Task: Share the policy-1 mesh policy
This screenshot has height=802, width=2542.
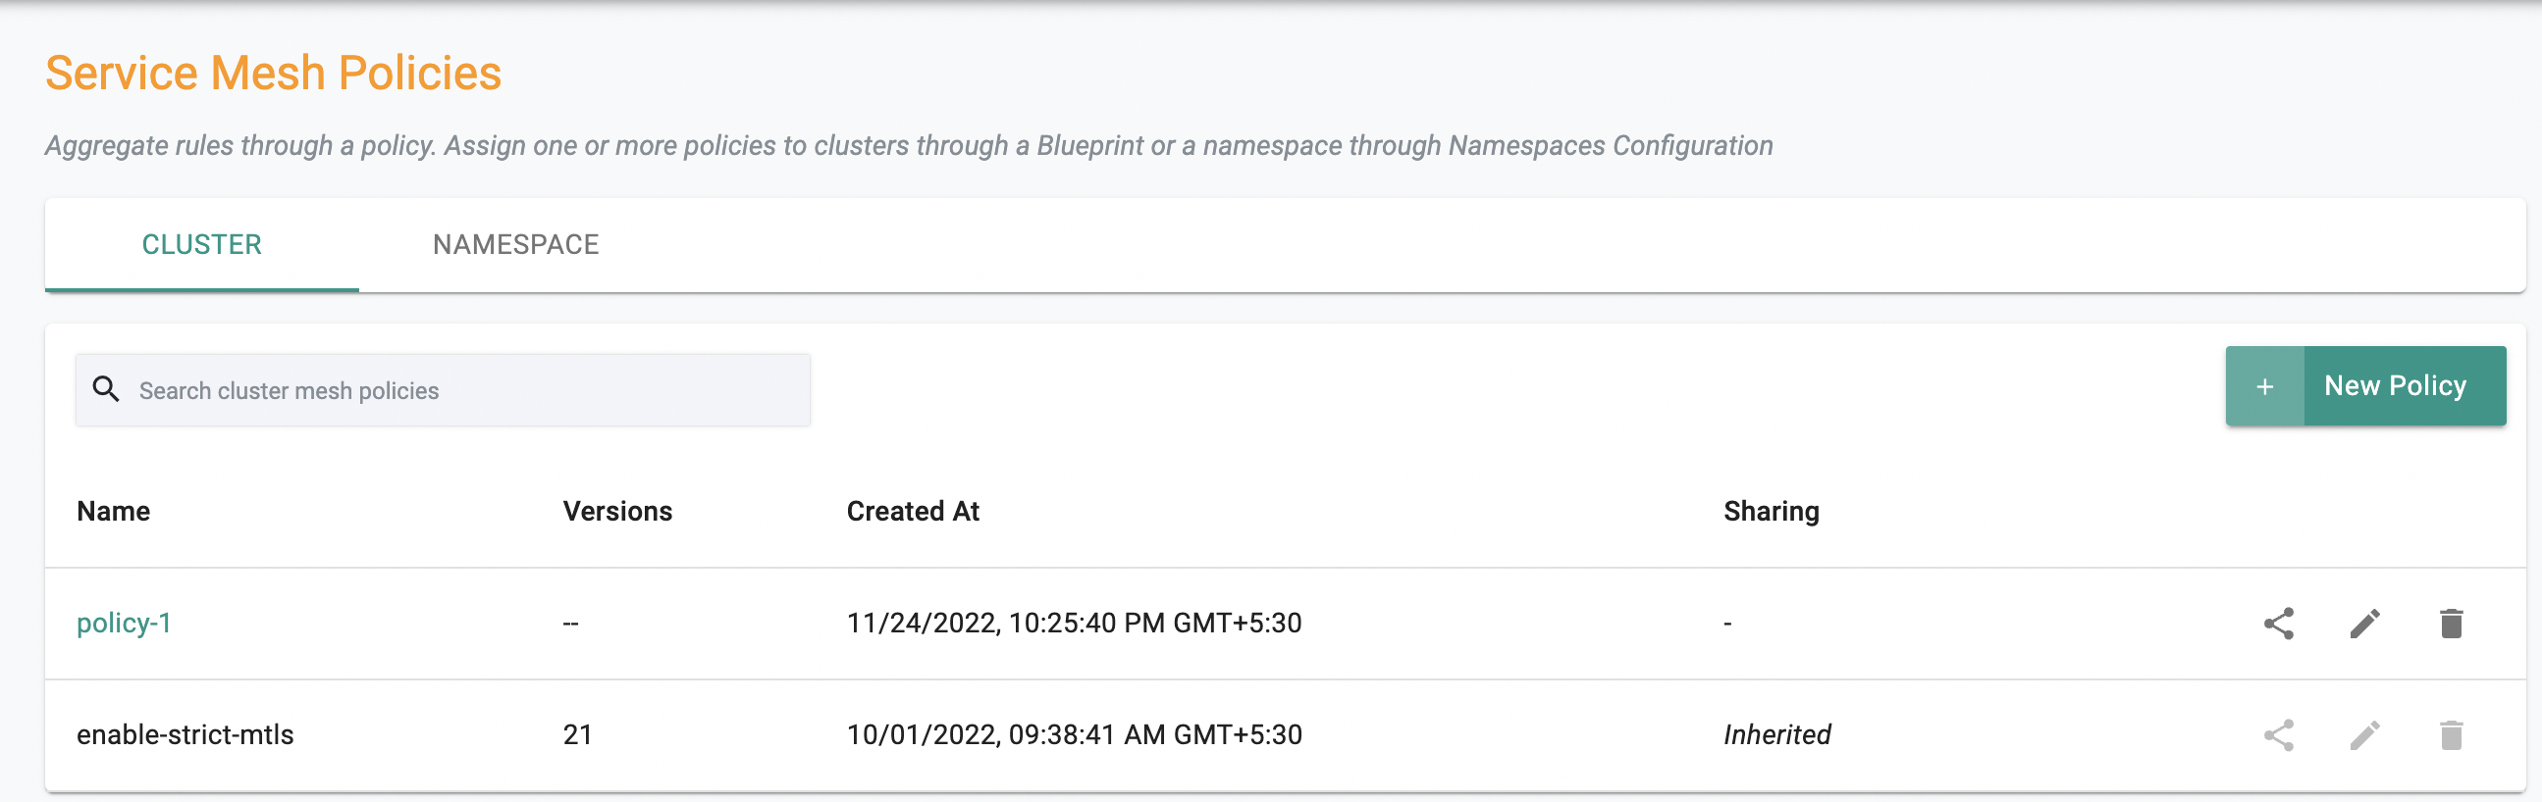Action: [x=2279, y=624]
